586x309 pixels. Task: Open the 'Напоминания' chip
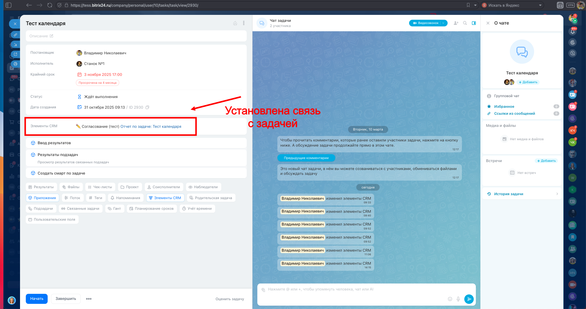126,198
